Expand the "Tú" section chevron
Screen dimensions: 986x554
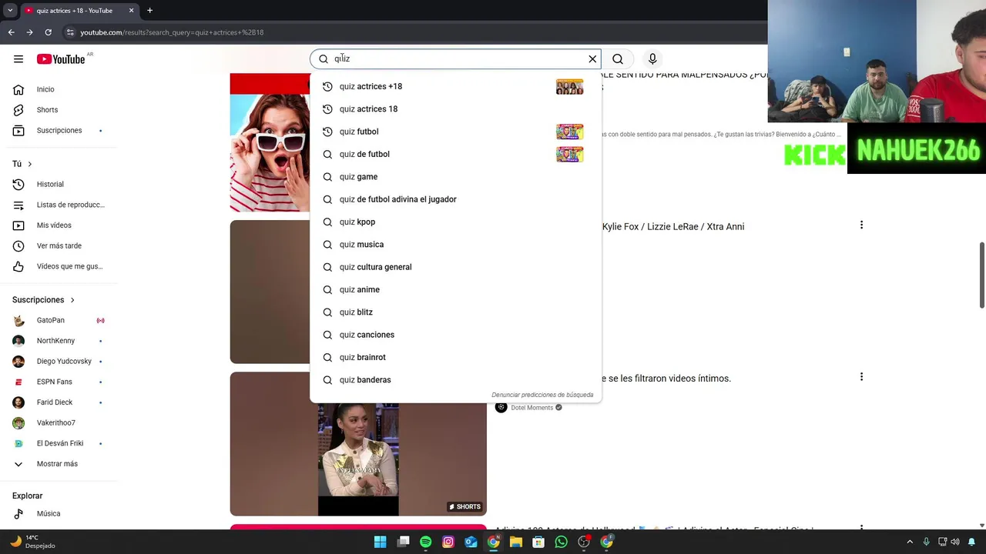[30, 164]
